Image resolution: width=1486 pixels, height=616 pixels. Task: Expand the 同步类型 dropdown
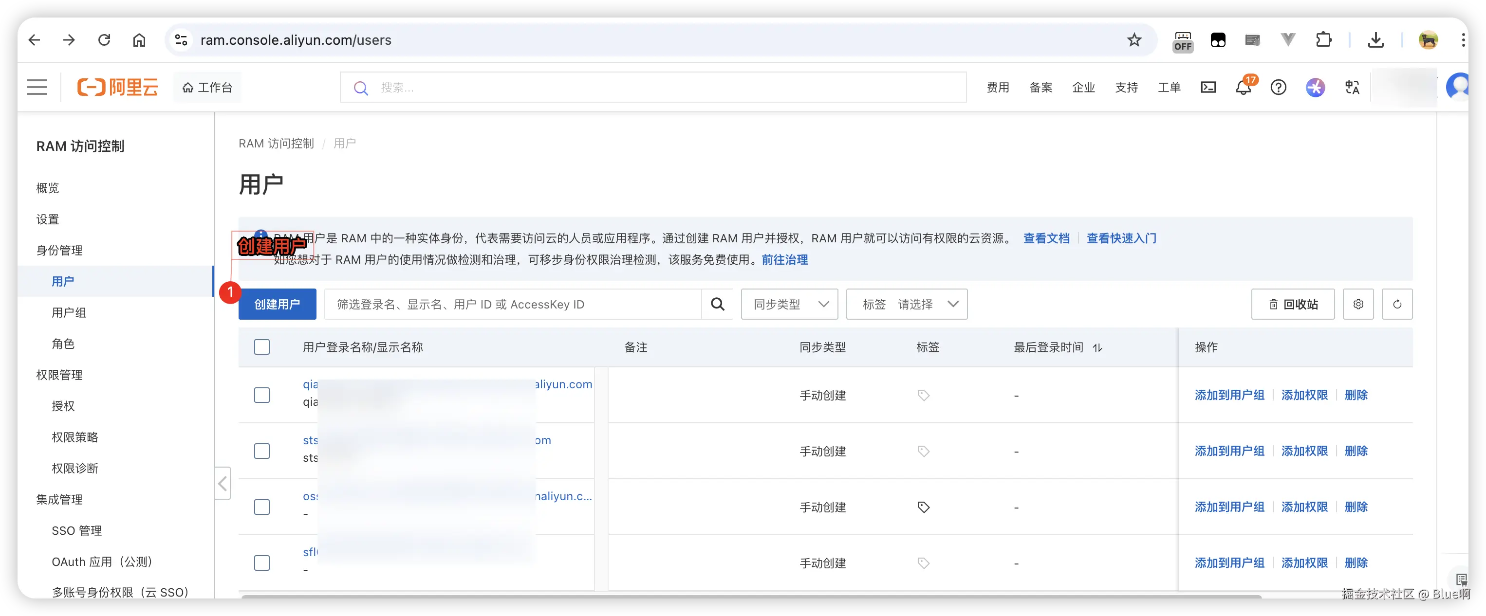789,304
